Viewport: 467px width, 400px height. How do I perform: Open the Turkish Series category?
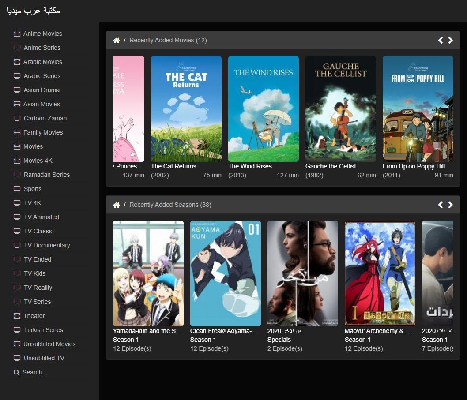click(44, 330)
